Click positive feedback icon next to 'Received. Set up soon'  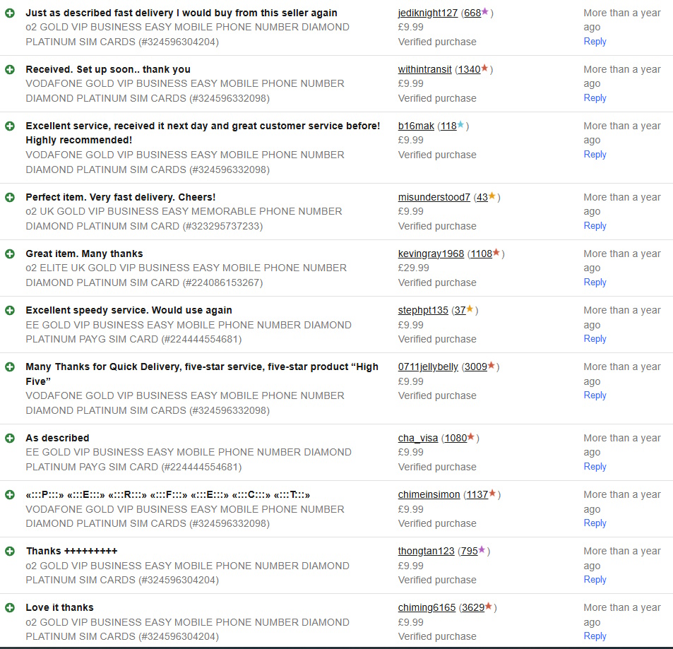[10, 69]
